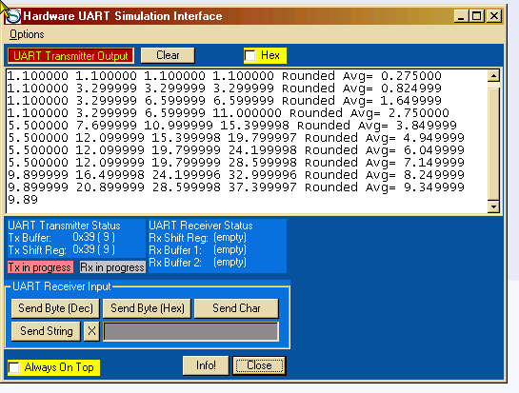The width and height of the screenshot is (519, 393).
Task: Open the Options menu
Action: 27,34
